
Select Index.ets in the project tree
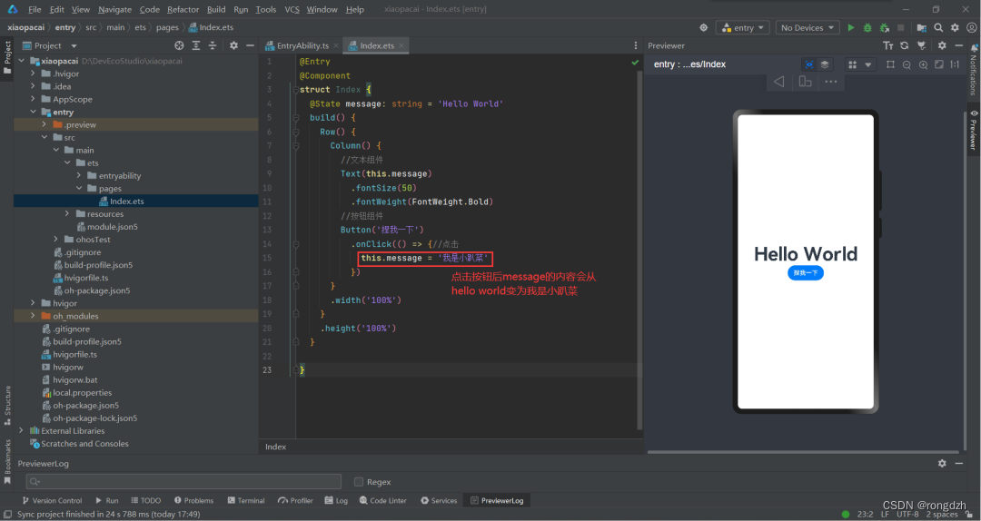[x=127, y=202]
